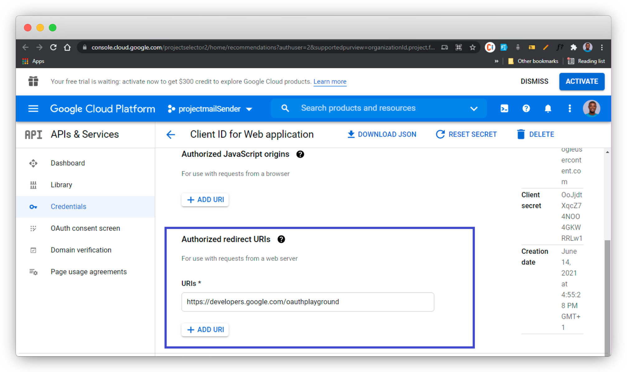This screenshot has width=627, height=372.
Task: Click the browser reload icon
Action: 53,47
